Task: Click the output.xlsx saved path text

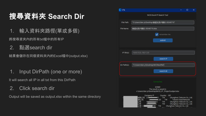Action: pyautogui.click(x=158, y=91)
